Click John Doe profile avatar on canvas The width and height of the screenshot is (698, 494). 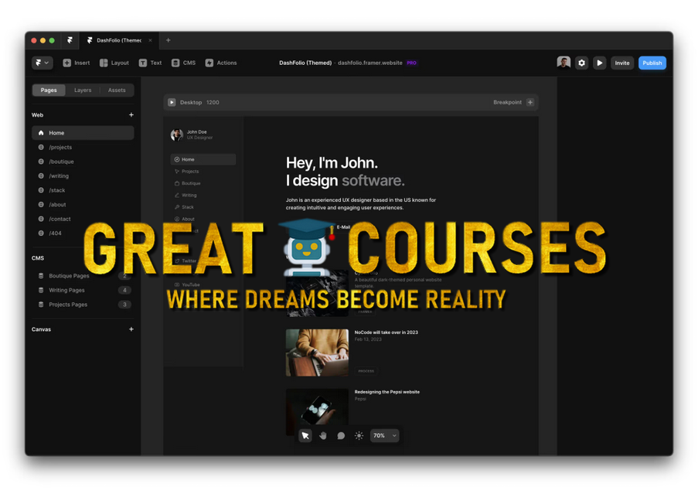pos(177,135)
